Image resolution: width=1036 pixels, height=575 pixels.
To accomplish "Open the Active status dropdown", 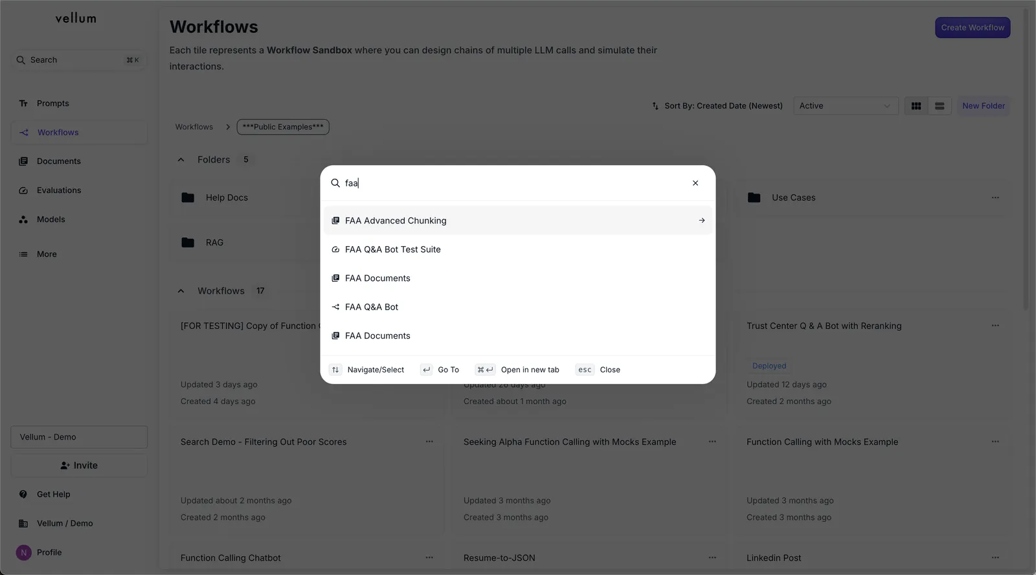I will click(846, 106).
